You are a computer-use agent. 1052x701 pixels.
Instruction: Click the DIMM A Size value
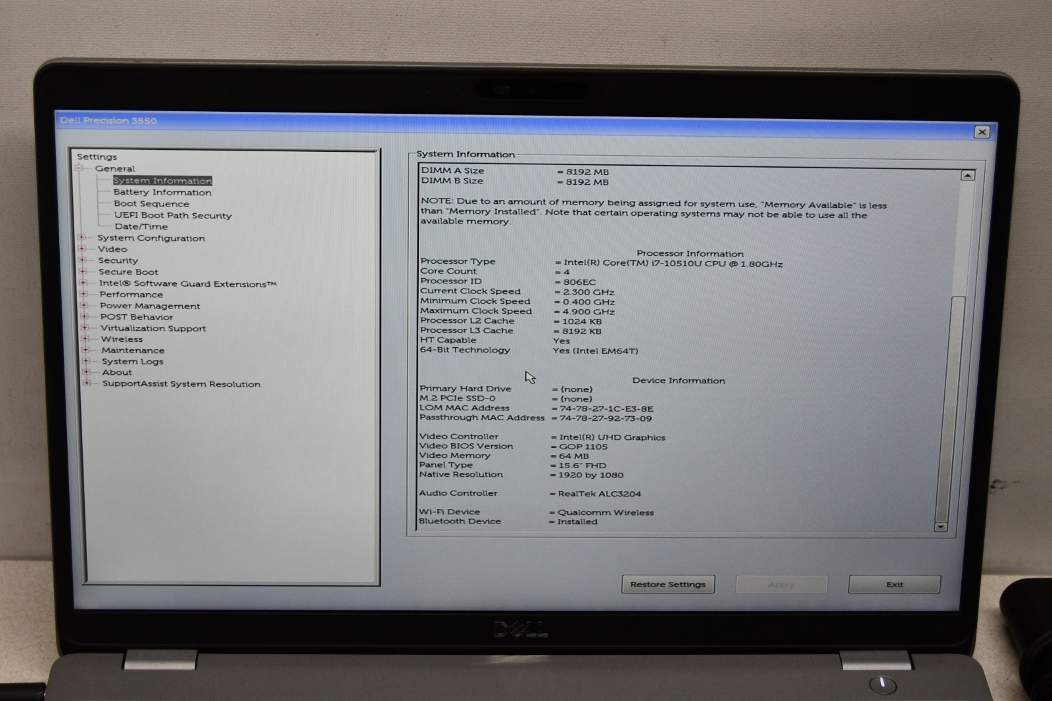click(587, 172)
